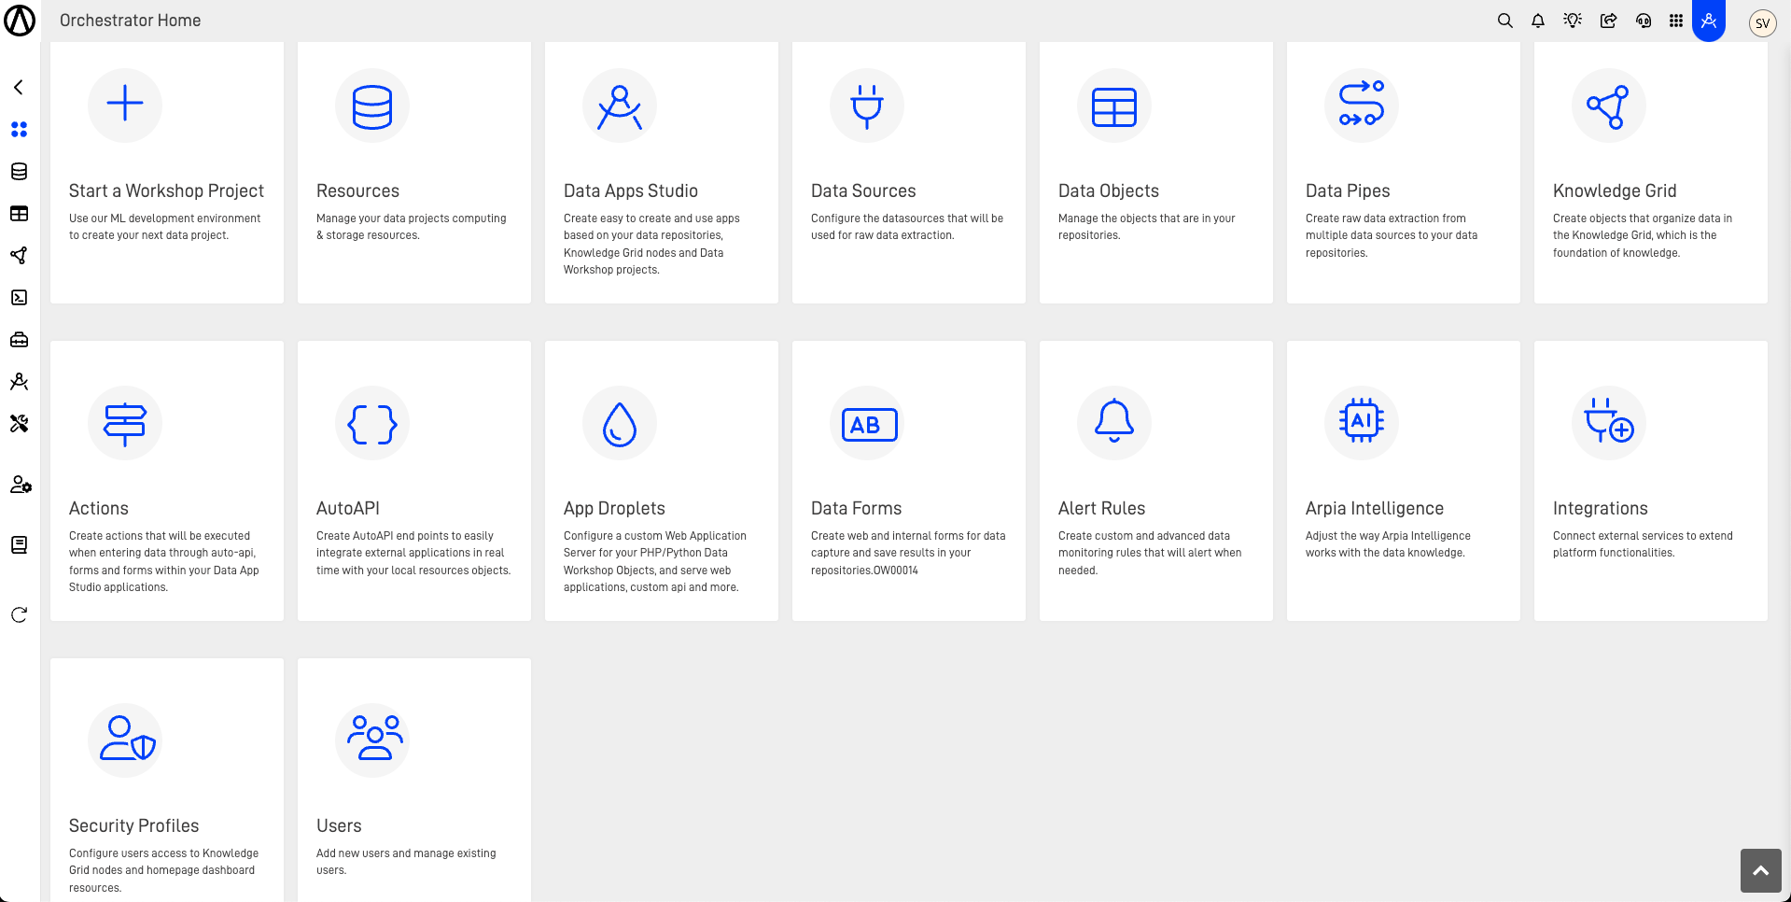Open the database icon in sidebar
This screenshot has width=1791, height=902.
tap(19, 171)
